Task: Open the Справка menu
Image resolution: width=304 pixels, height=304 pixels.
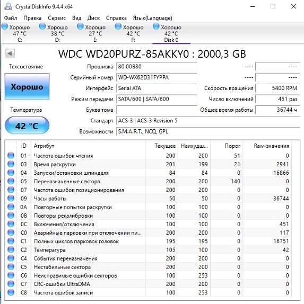Action: pos(116,18)
